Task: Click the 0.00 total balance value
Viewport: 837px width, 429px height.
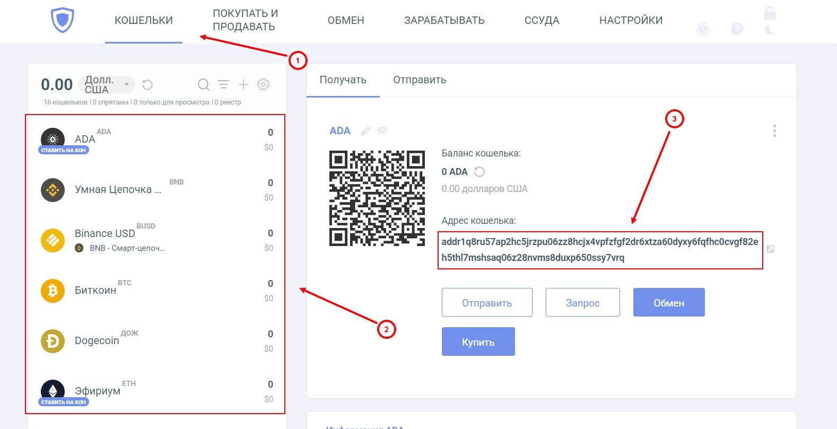Action: click(x=57, y=84)
